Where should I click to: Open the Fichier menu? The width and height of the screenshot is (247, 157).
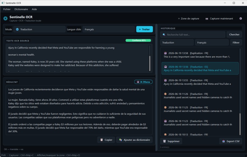(x=7, y=9)
